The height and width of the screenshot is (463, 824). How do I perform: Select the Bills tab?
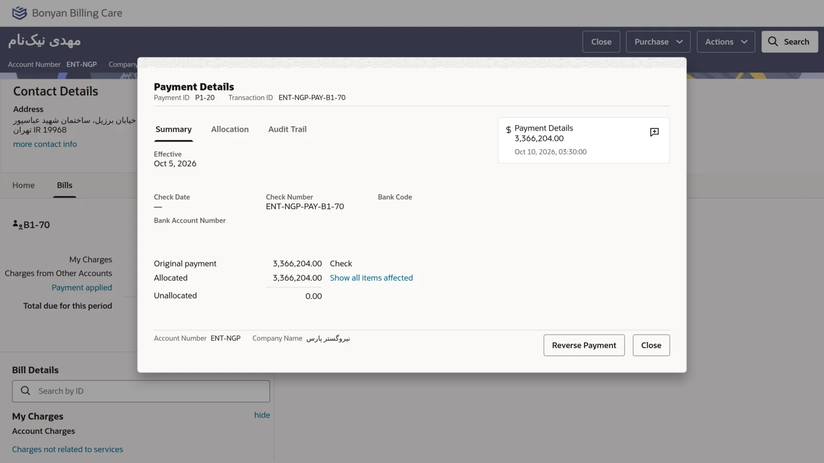[64, 185]
